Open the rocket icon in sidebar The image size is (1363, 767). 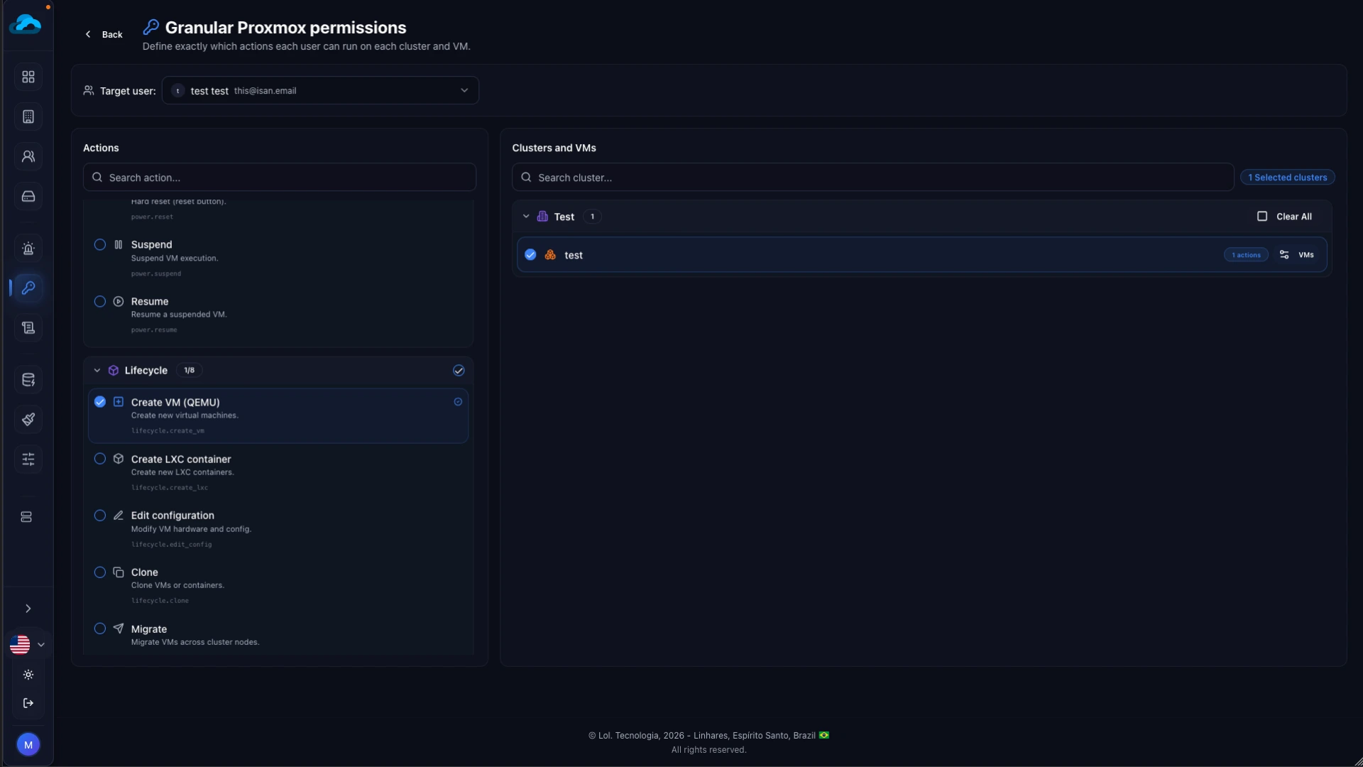point(28,420)
